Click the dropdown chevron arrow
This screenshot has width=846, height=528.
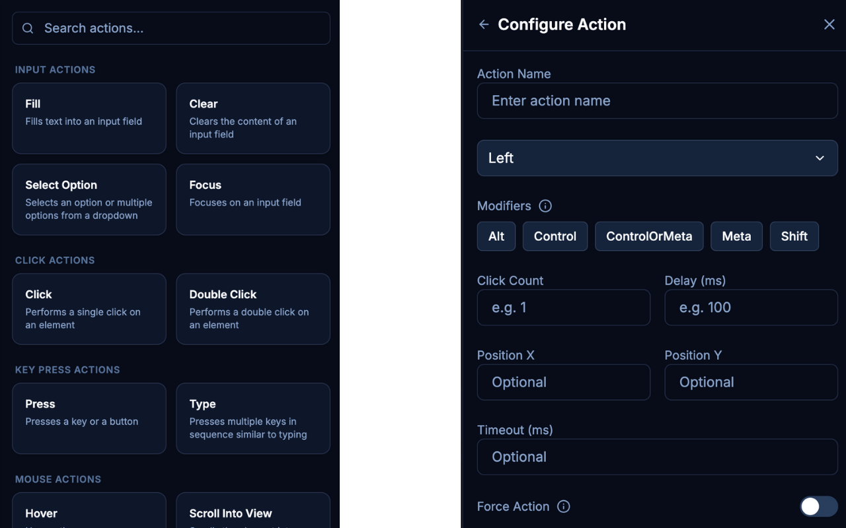tap(820, 158)
